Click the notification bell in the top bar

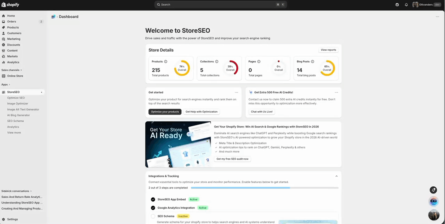[x=406, y=4]
